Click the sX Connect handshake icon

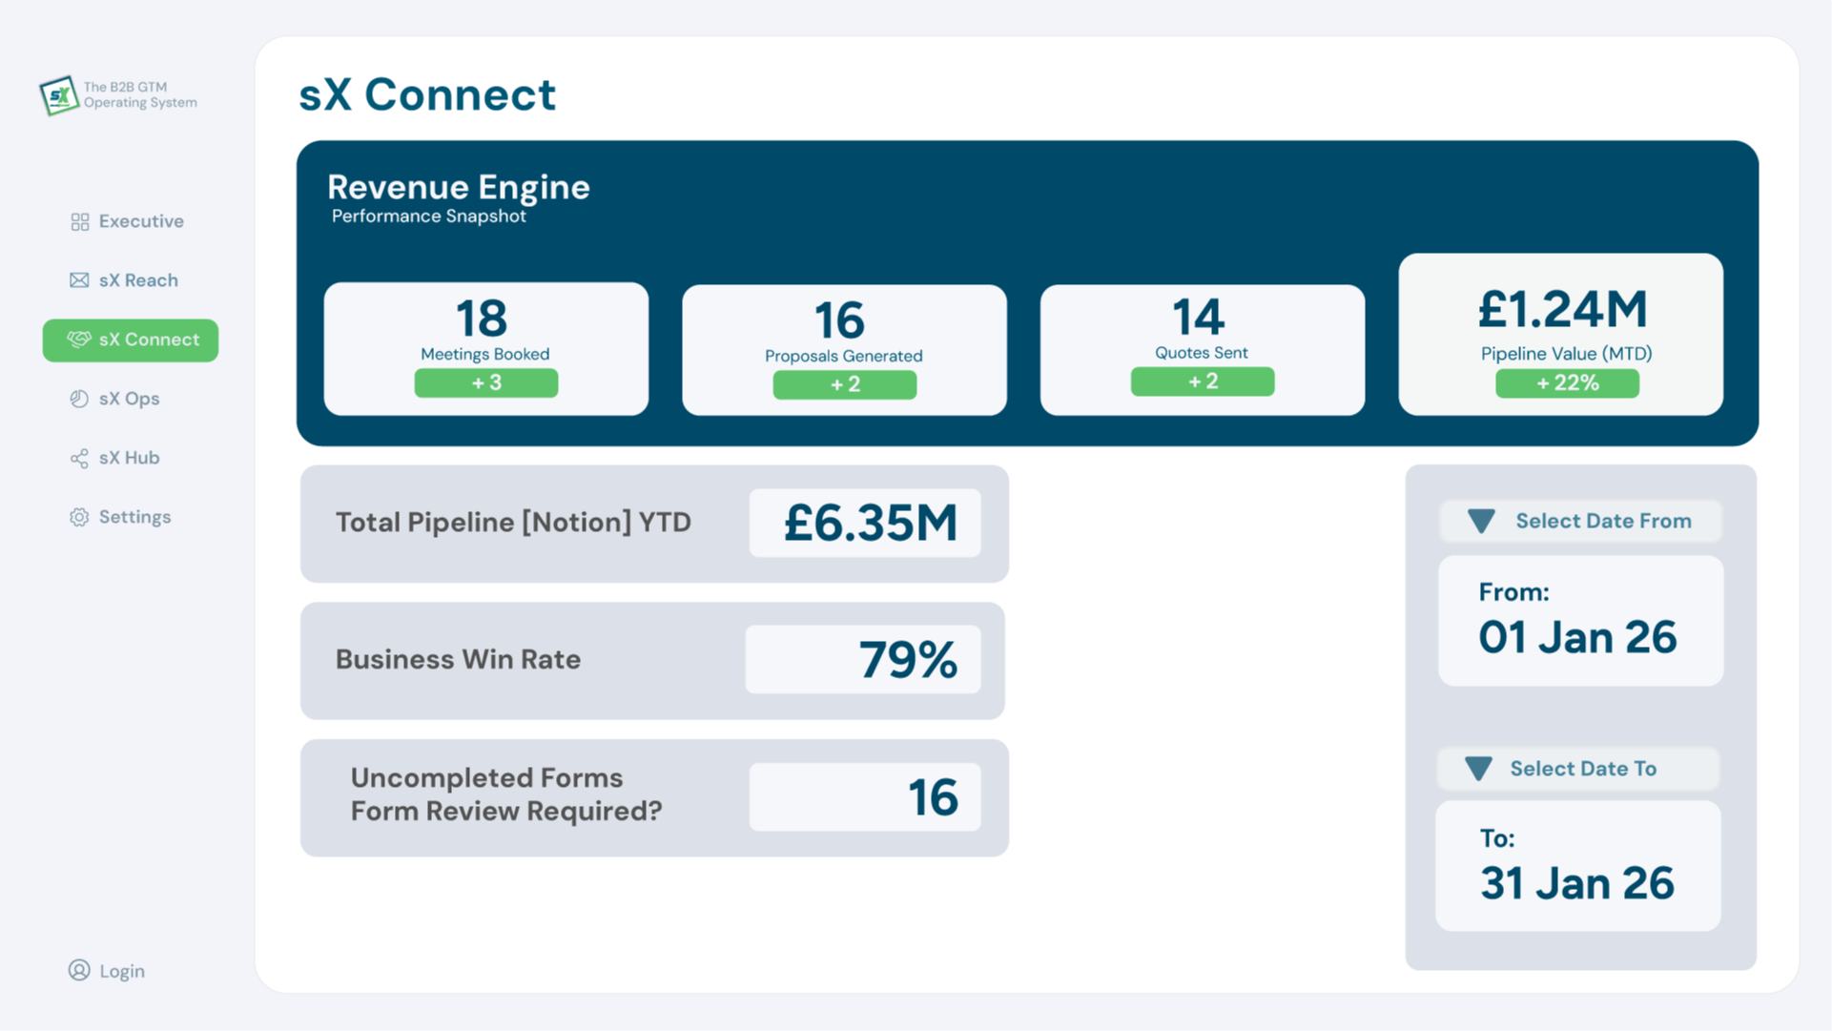pyautogui.click(x=78, y=340)
